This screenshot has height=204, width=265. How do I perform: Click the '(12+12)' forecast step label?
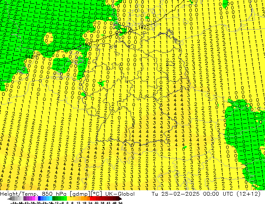pos(248,194)
